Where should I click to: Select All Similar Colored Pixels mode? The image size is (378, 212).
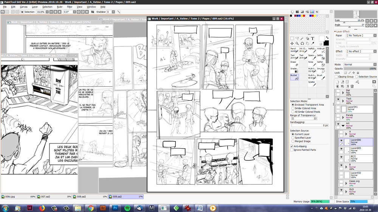293,112
